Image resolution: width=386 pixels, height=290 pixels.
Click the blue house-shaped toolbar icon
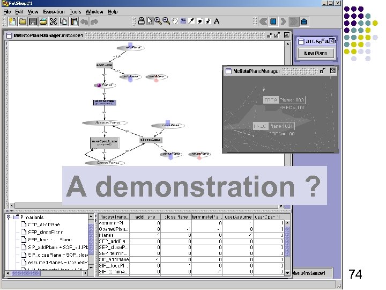[304, 21]
